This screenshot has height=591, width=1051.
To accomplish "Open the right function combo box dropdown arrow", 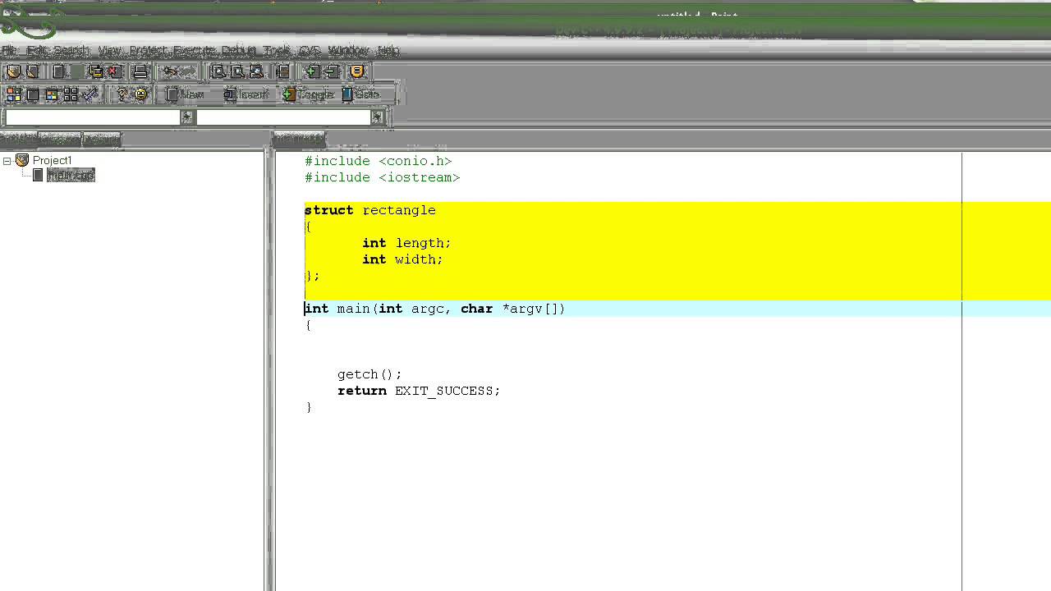I will tap(378, 117).
